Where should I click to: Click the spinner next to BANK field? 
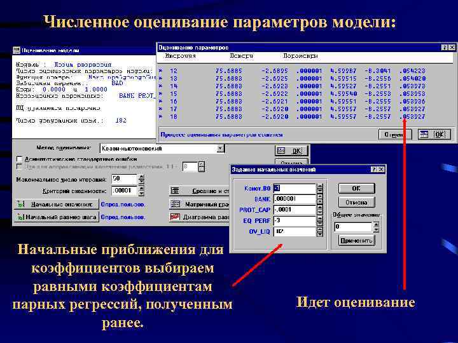(x=320, y=199)
